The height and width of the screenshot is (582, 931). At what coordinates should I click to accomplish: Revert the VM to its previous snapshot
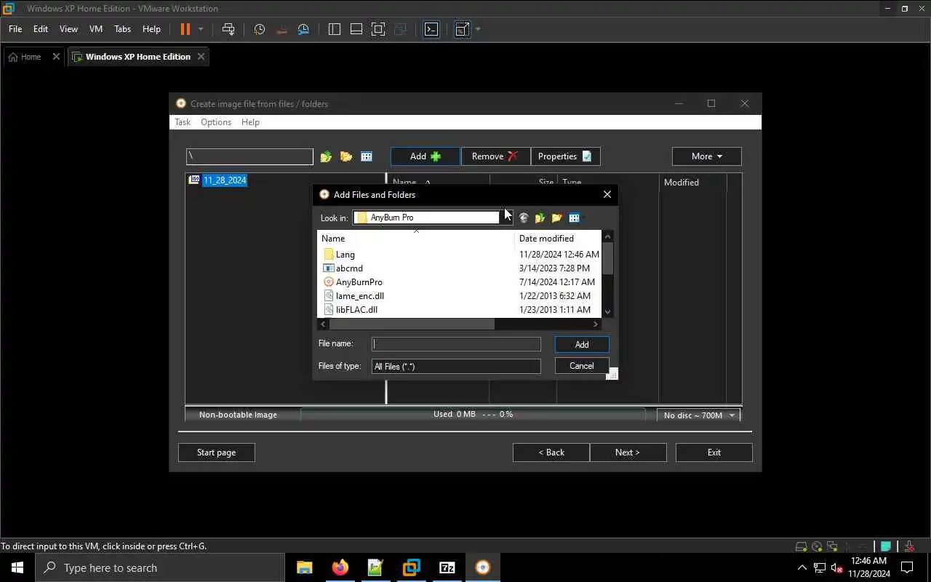(282, 29)
